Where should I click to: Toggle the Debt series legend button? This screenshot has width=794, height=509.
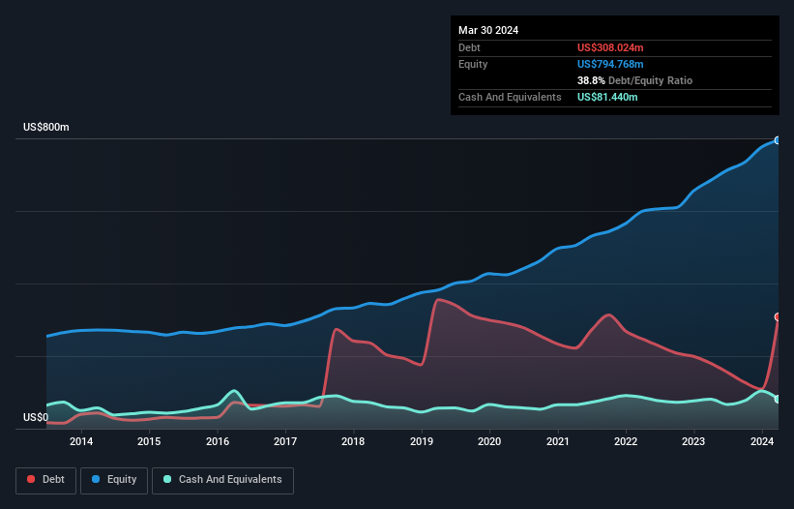46,480
